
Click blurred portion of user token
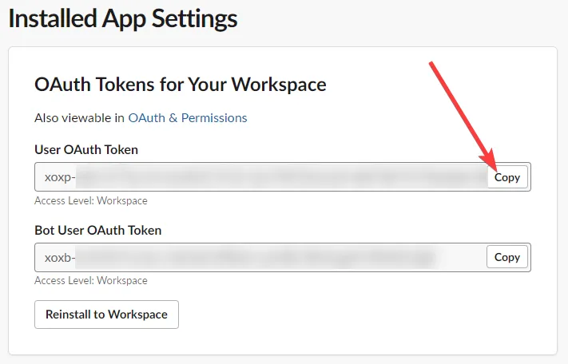click(280, 177)
